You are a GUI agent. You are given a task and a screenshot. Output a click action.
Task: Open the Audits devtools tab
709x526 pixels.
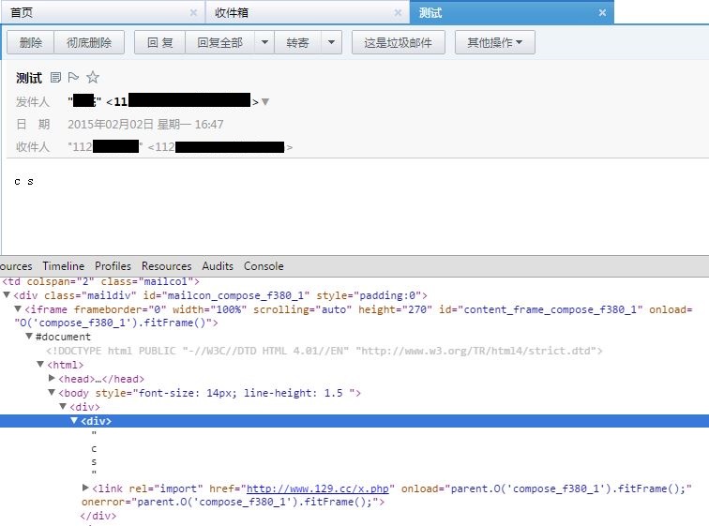tap(218, 266)
